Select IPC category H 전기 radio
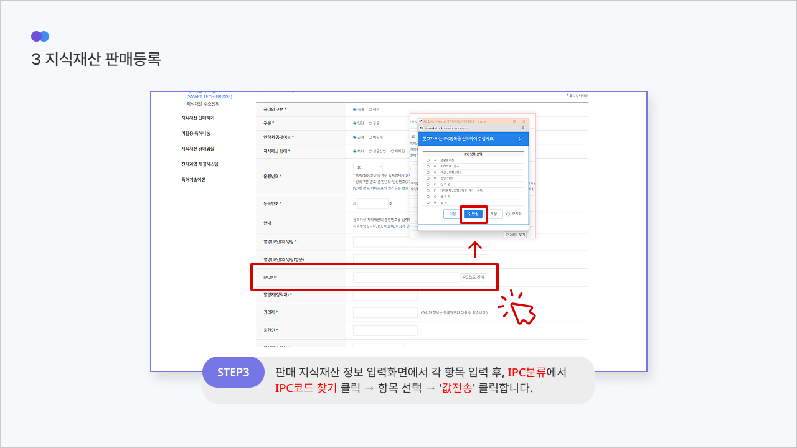The image size is (797, 448). [428, 203]
